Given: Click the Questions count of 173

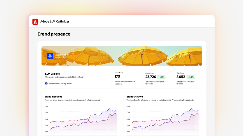Looking at the screenshot, I should pos(117,77).
